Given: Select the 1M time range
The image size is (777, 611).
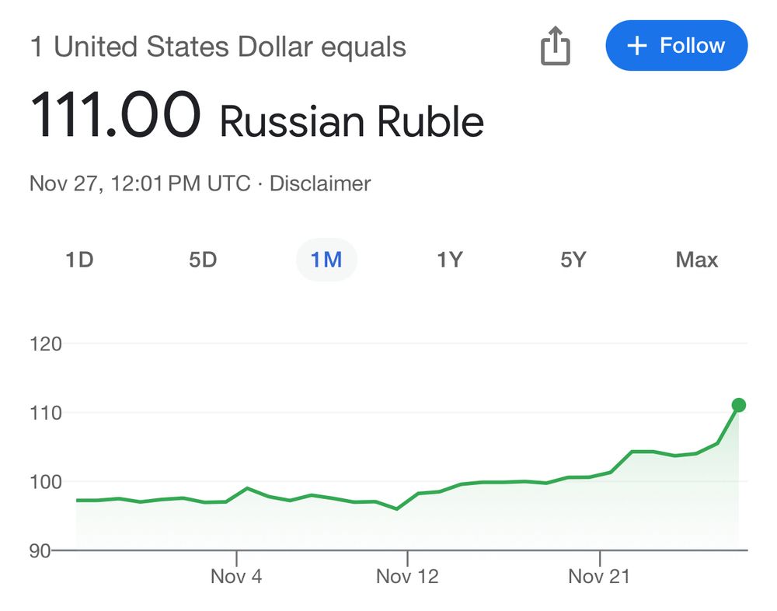Looking at the screenshot, I should [x=326, y=260].
